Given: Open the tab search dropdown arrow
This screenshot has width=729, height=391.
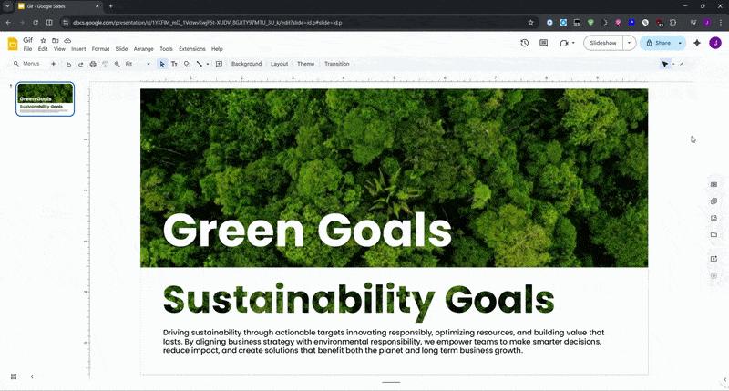Looking at the screenshot, I should pos(7,6).
